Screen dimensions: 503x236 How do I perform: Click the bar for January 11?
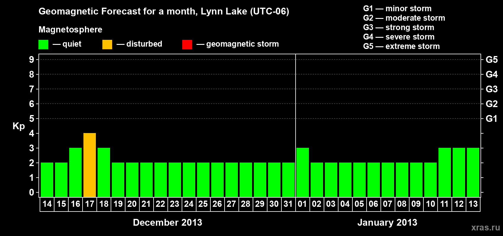[x=445, y=172]
